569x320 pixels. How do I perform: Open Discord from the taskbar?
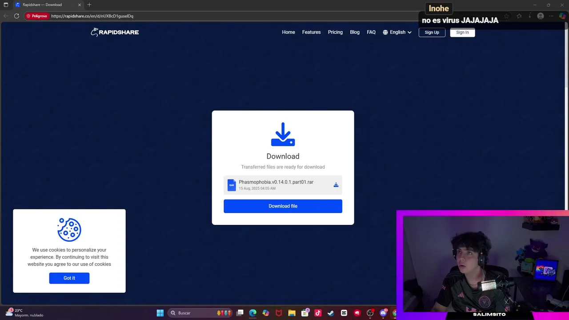pyautogui.click(x=383, y=313)
